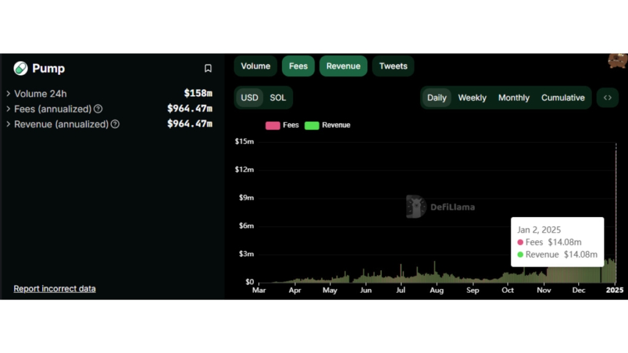Click the $3m y-axis label

pos(247,254)
